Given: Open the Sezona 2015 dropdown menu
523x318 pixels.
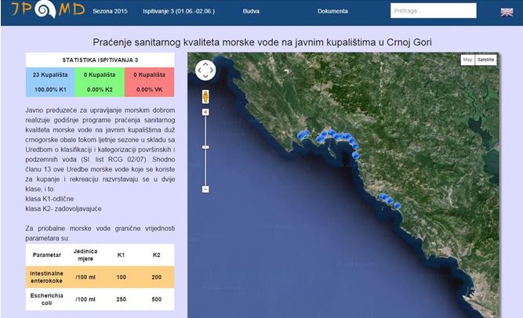Looking at the screenshot, I should coord(108,12).
